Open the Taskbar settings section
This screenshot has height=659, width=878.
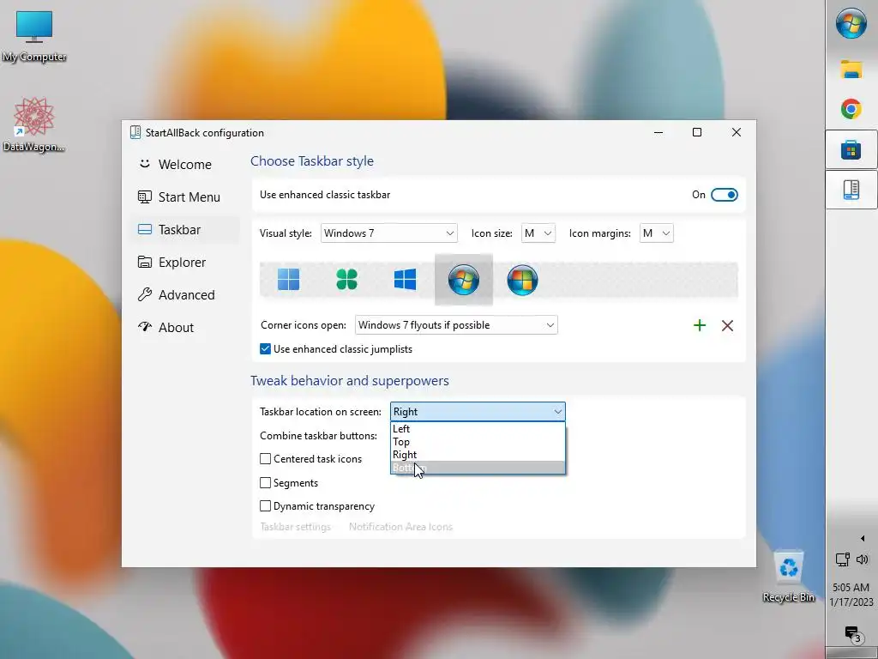point(185,230)
